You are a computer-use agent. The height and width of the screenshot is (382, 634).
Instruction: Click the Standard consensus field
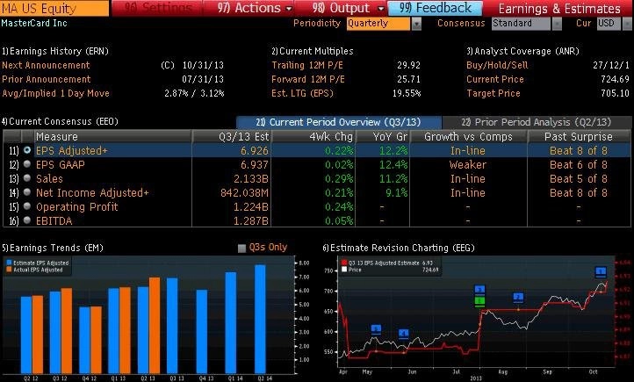click(521, 24)
